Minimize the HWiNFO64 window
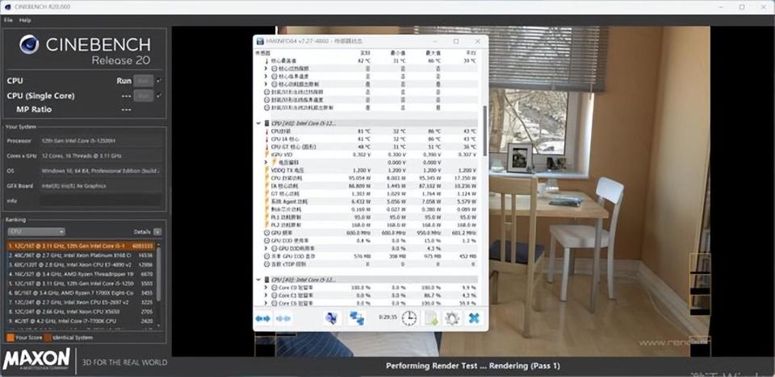775x377 pixels. coord(434,41)
